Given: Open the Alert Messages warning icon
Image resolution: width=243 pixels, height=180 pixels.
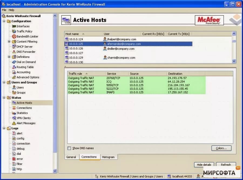Looking at the screenshot, I should (x=14, y=123).
